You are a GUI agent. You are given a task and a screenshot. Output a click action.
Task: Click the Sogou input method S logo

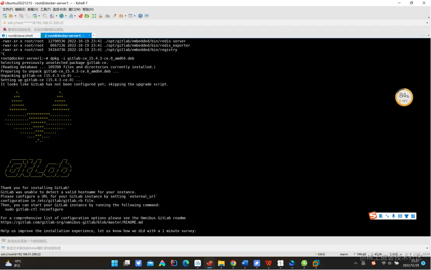click(373, 215)
